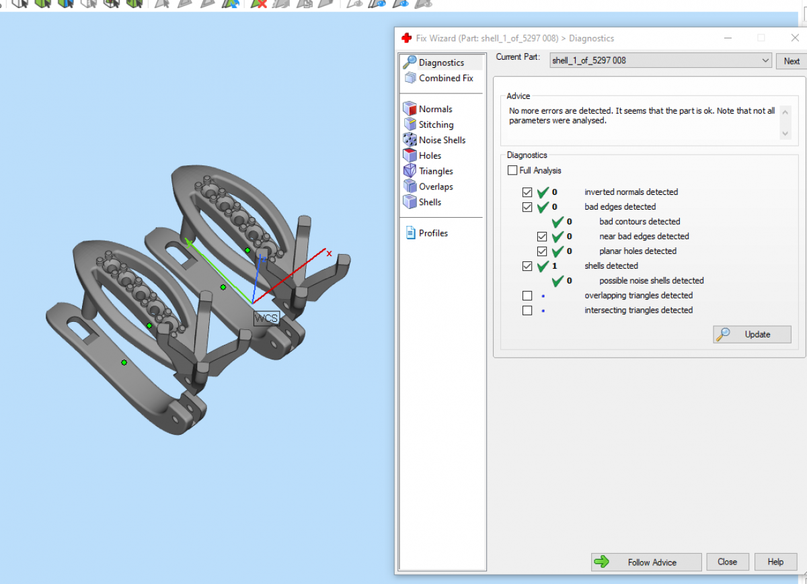
Task: Enable the Full Analysis checkbox
Action: point(513,171)
